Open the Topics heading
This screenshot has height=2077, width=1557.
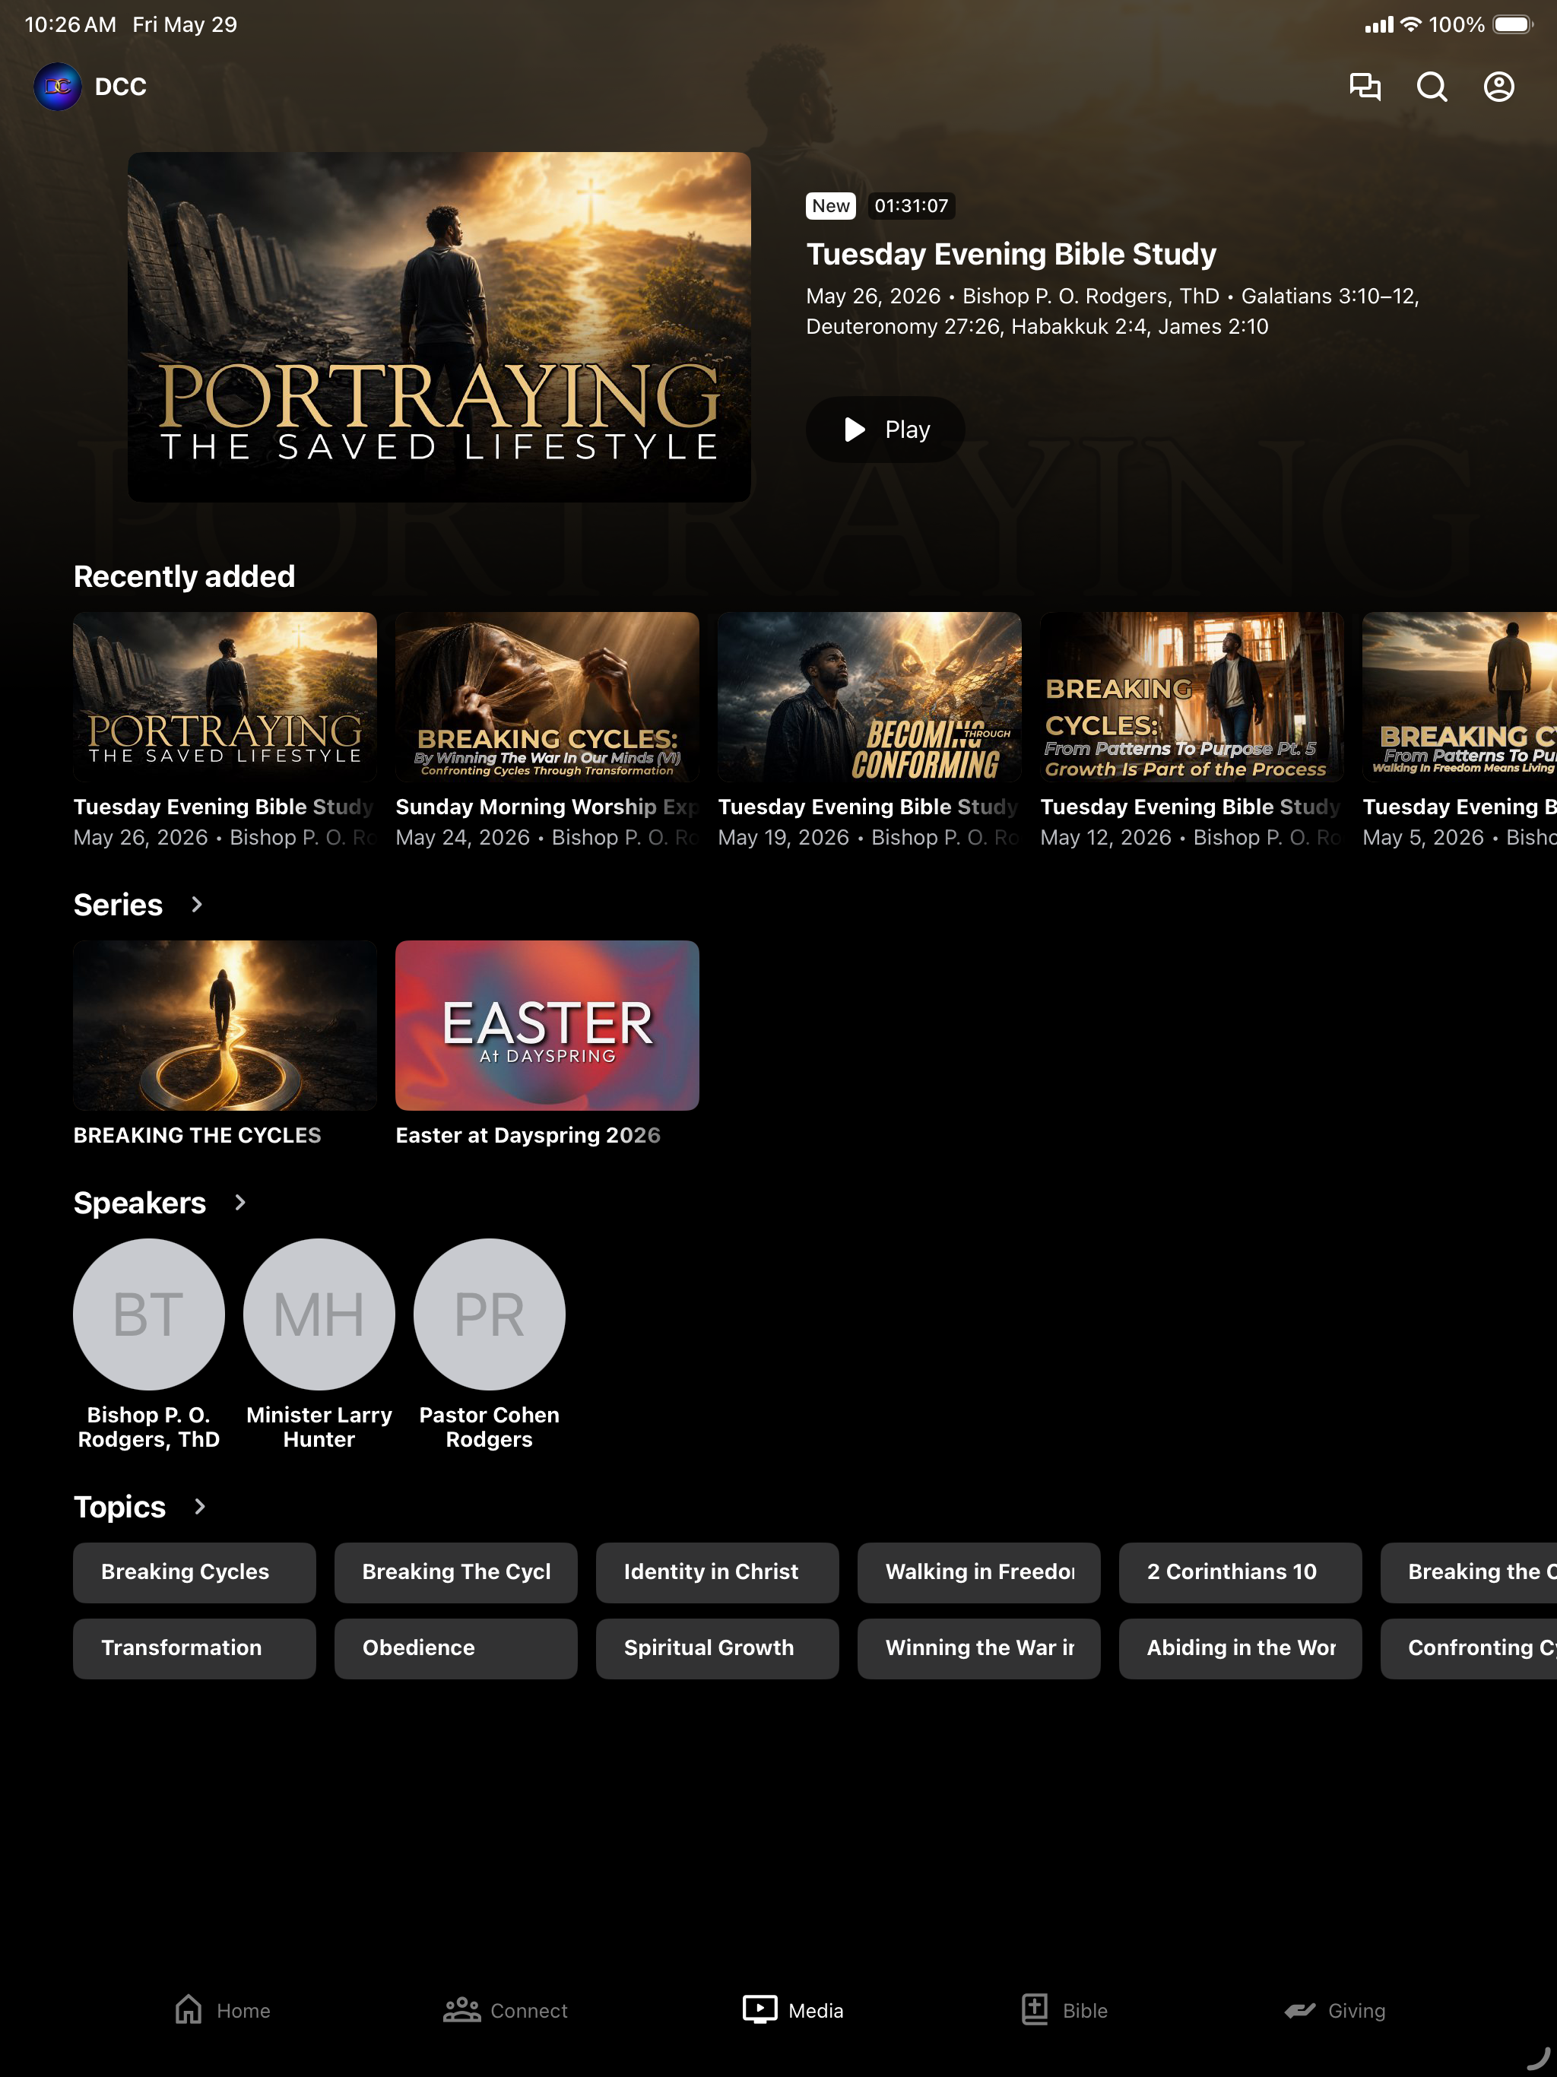(119, 1506)
